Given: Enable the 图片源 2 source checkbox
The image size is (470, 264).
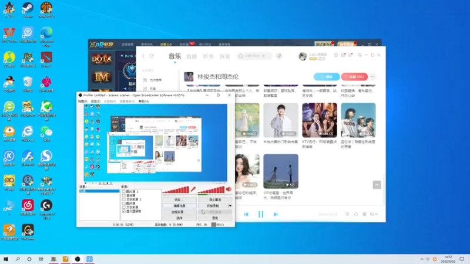Looking at the screenshot, I should pos(124,192).
